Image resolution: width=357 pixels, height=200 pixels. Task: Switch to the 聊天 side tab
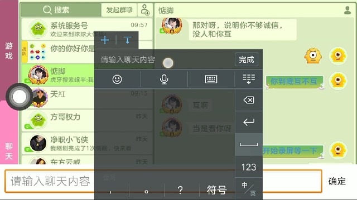(9, 151)
